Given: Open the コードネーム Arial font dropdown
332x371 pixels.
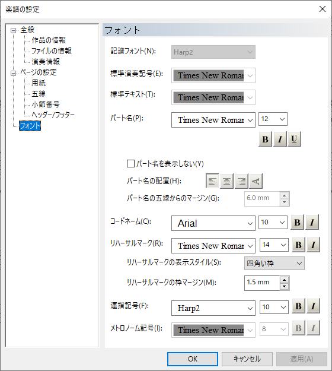Looking at the screenshot, I should (x=213, y=223).
